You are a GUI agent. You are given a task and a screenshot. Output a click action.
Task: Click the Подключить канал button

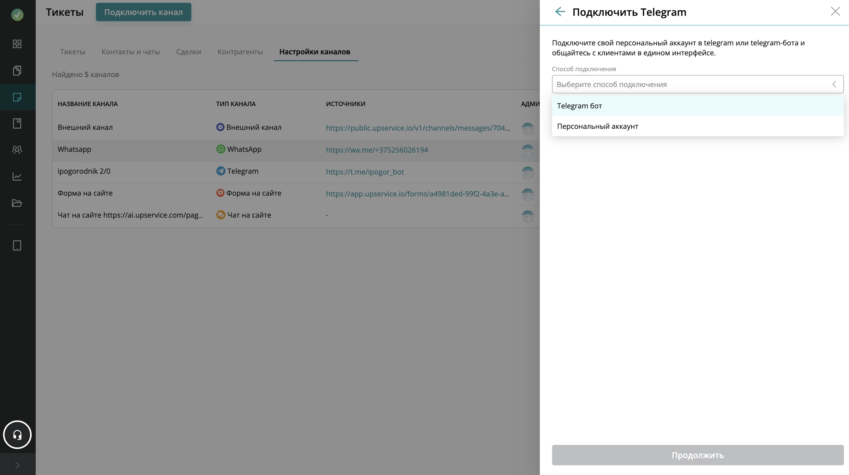point(143,12)
